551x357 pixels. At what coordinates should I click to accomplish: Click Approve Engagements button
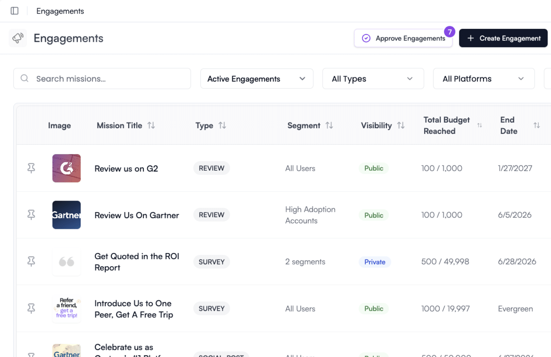point(403,38)
